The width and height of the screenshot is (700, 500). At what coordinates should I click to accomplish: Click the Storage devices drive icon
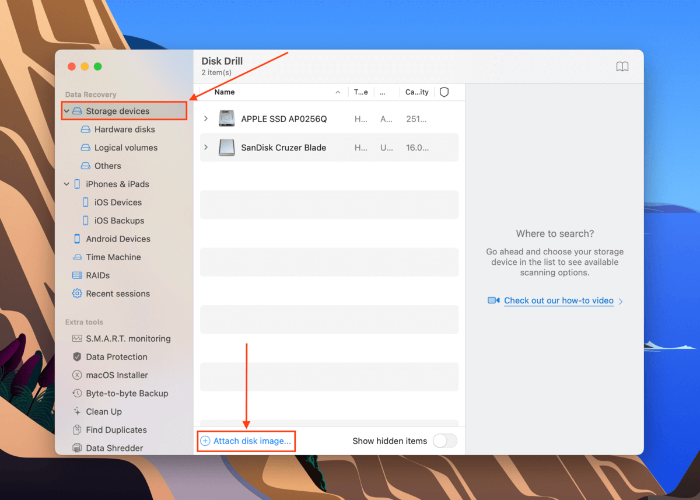(x=77, y=111)
